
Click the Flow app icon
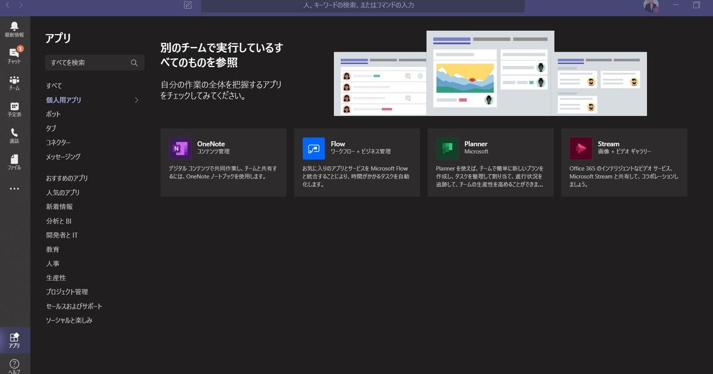point(314,148)
